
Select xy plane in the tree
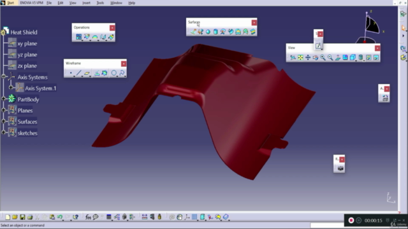[27, 44]
